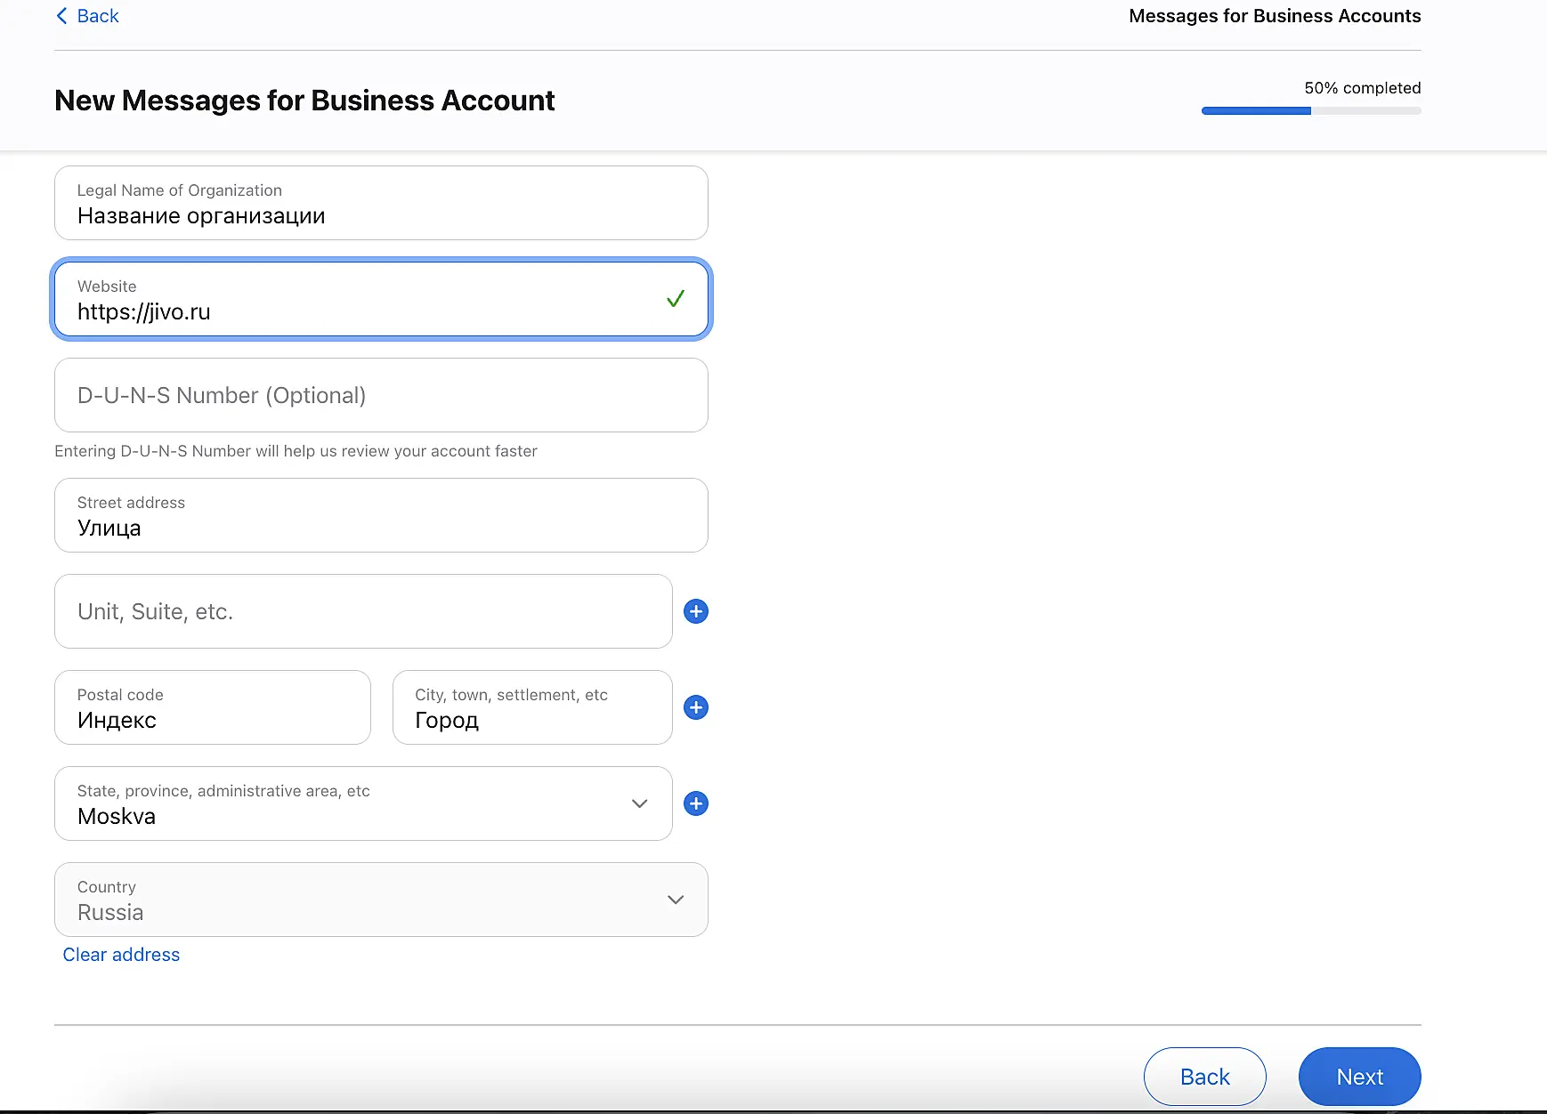Click the Clear address link
The image size is (1547, 1114).
pos(121,955)
